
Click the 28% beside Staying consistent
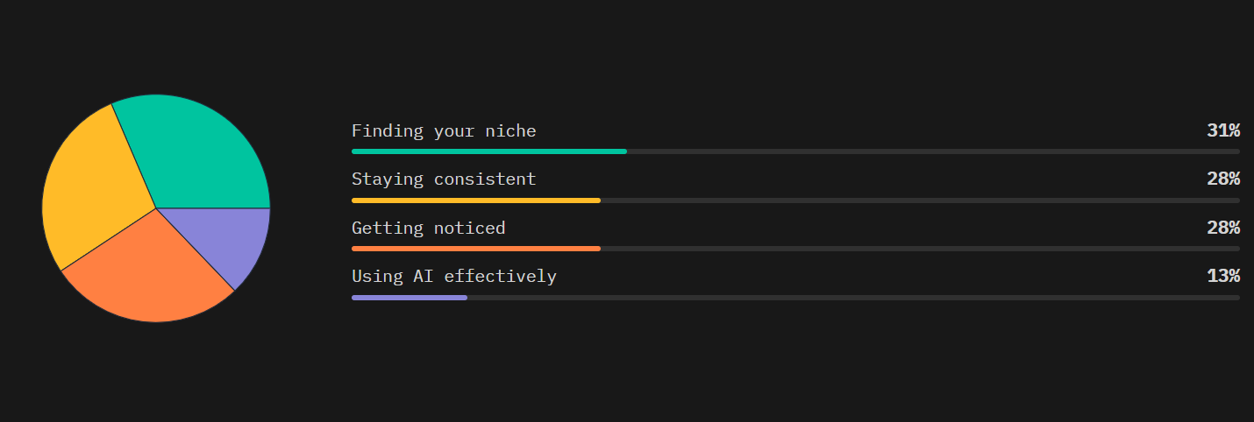point(1223,179)
